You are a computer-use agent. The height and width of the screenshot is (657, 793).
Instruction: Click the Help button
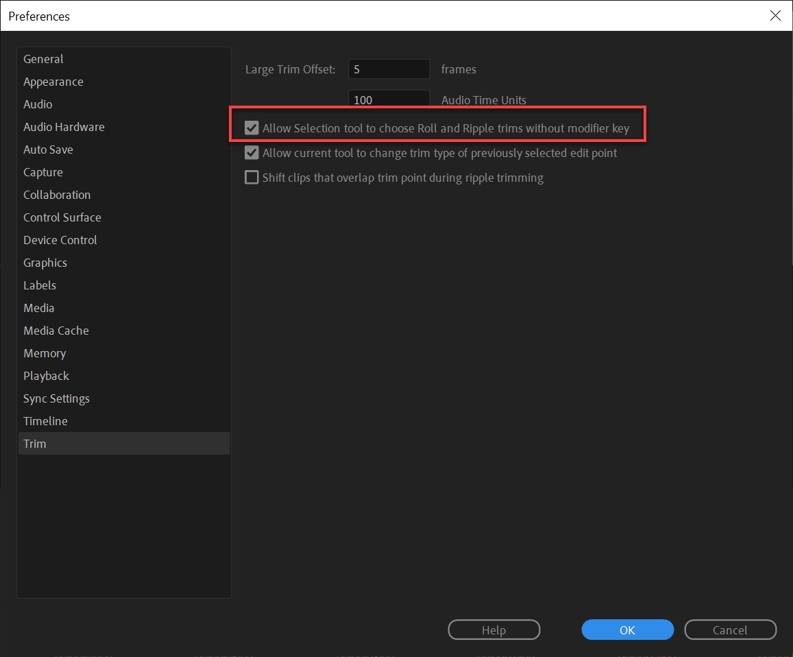[x=493, y=630]
